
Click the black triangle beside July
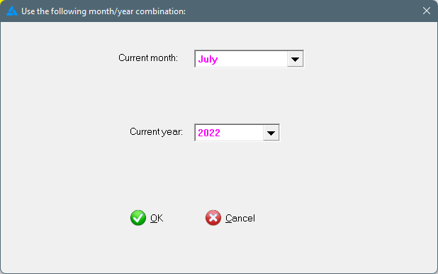[x=295, y=60]
